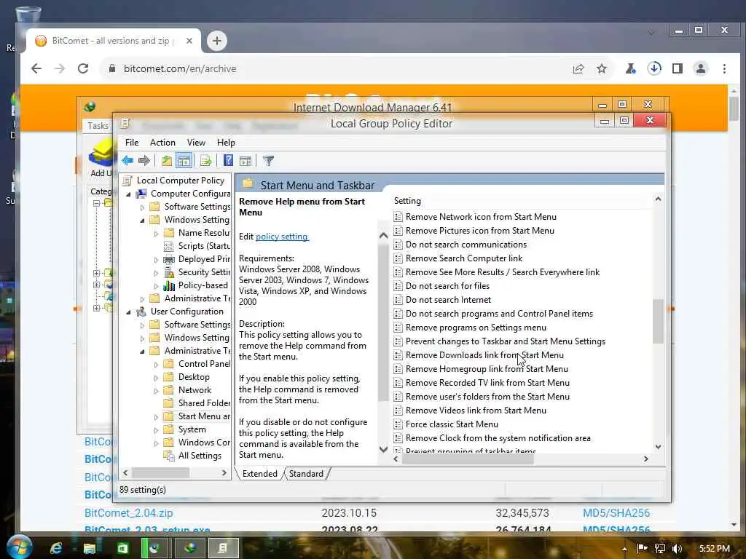Click Chrome's back navigation arrow
746x559 pixels.
(x=36, y=68)
